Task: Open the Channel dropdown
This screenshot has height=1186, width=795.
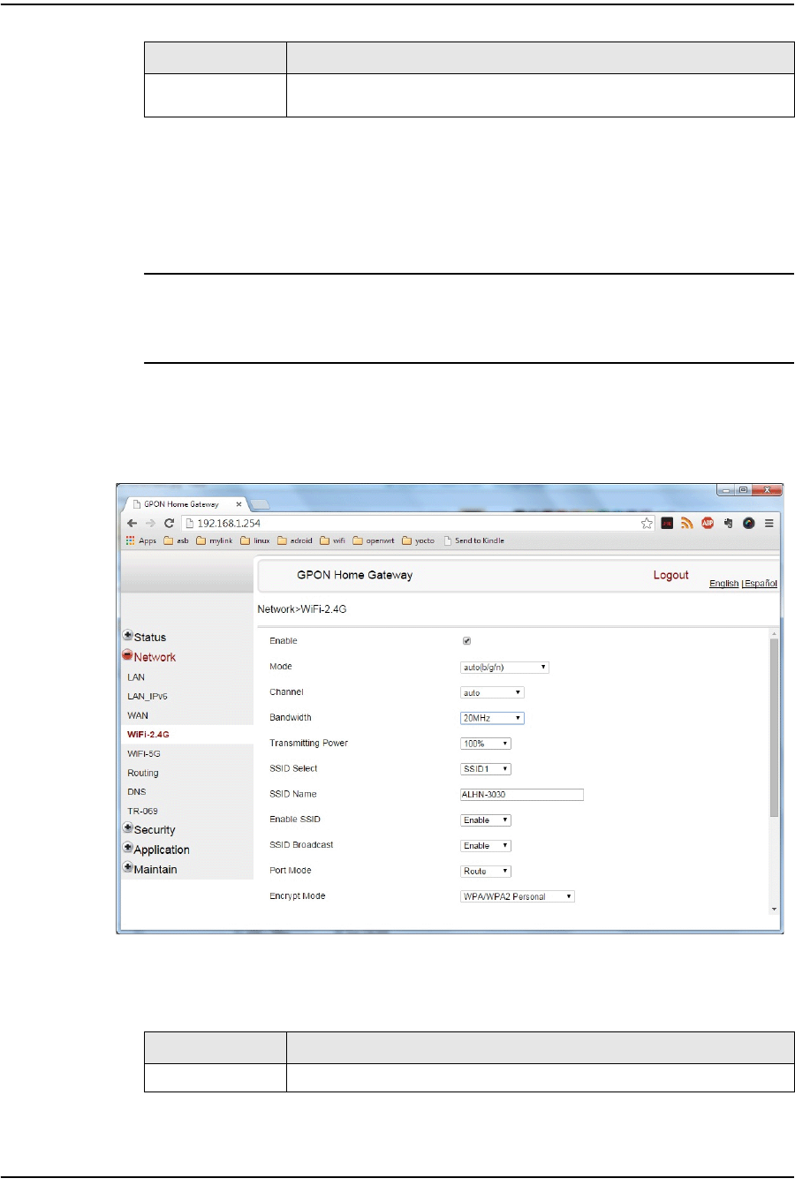Action: tap(492, 693)
